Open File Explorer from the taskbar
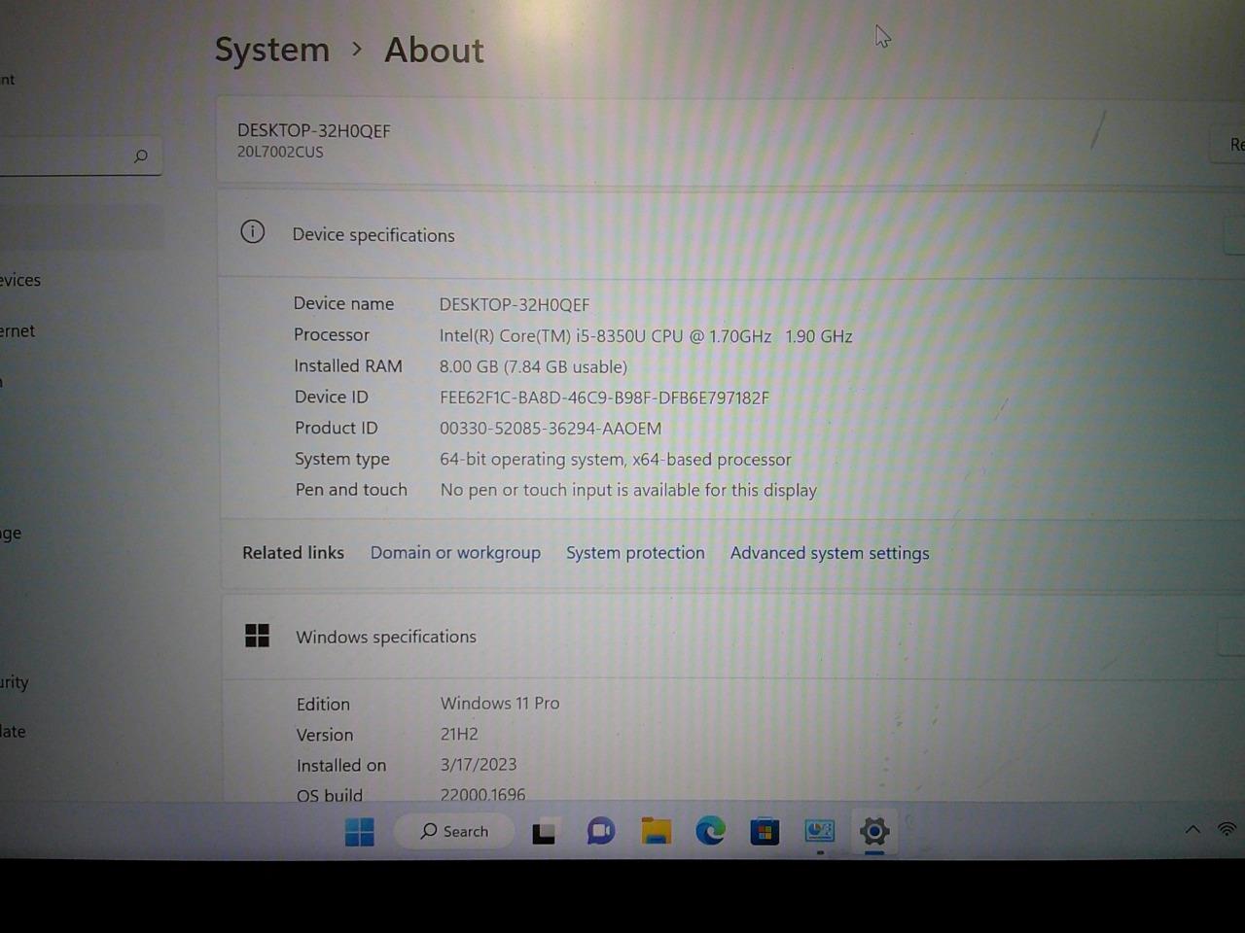Screen dimensions: 1245x933 click(657, 832)
